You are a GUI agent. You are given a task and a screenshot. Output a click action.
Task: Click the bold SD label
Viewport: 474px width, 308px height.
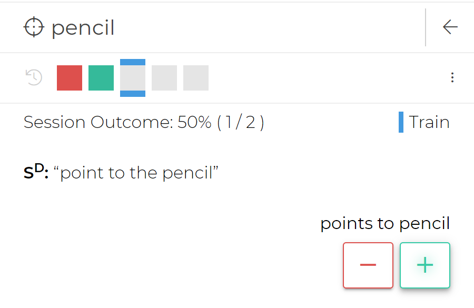(x=36, y=172)
